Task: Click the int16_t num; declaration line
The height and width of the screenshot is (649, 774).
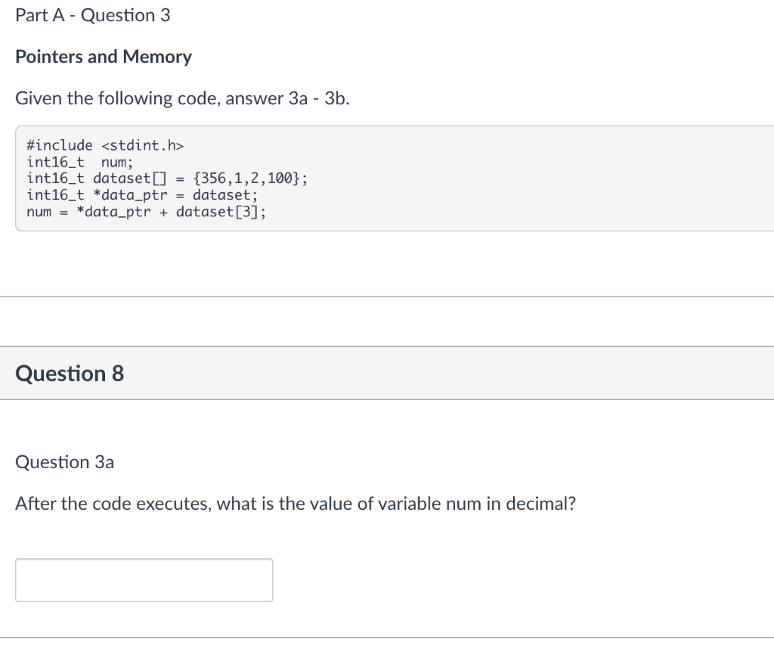Action: coord(80,162)
